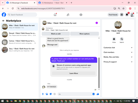Viewport: 138px width, 103px height.
Task: Click Find friends button
Action: [x=113, y=15]
